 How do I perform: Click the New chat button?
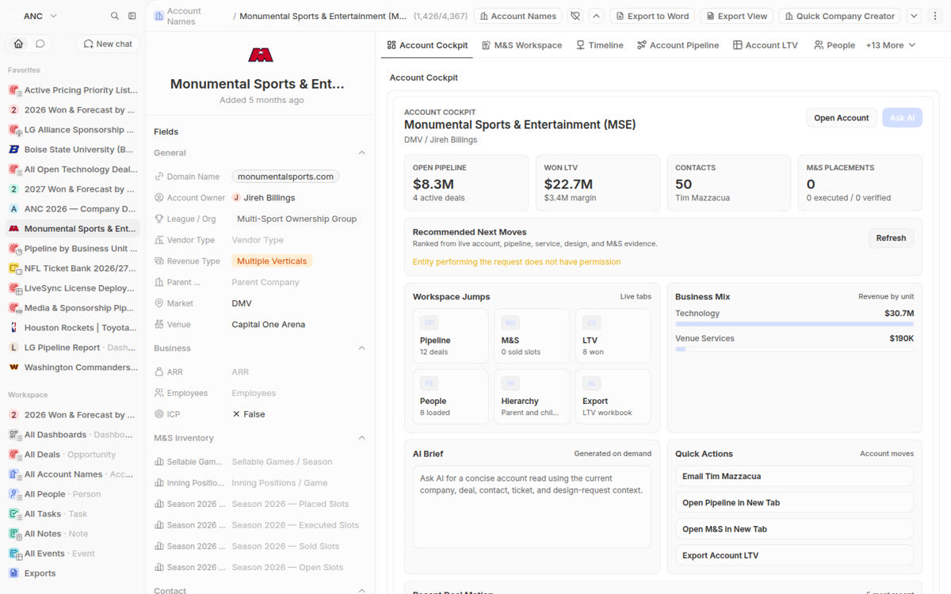(x=108, y=44)
